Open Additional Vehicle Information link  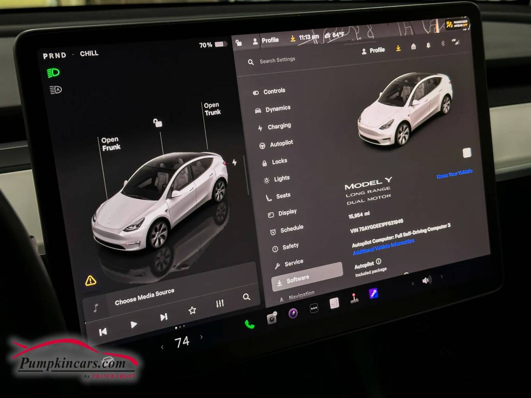tap(383, 247)
